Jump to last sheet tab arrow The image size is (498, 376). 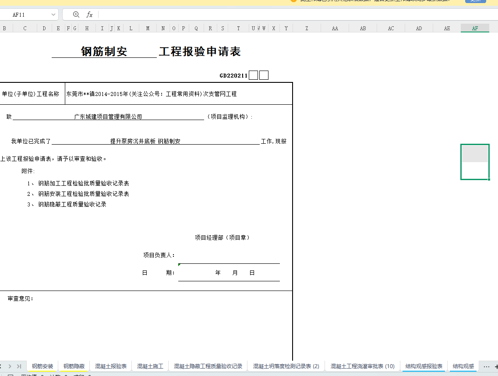[19, 366]
